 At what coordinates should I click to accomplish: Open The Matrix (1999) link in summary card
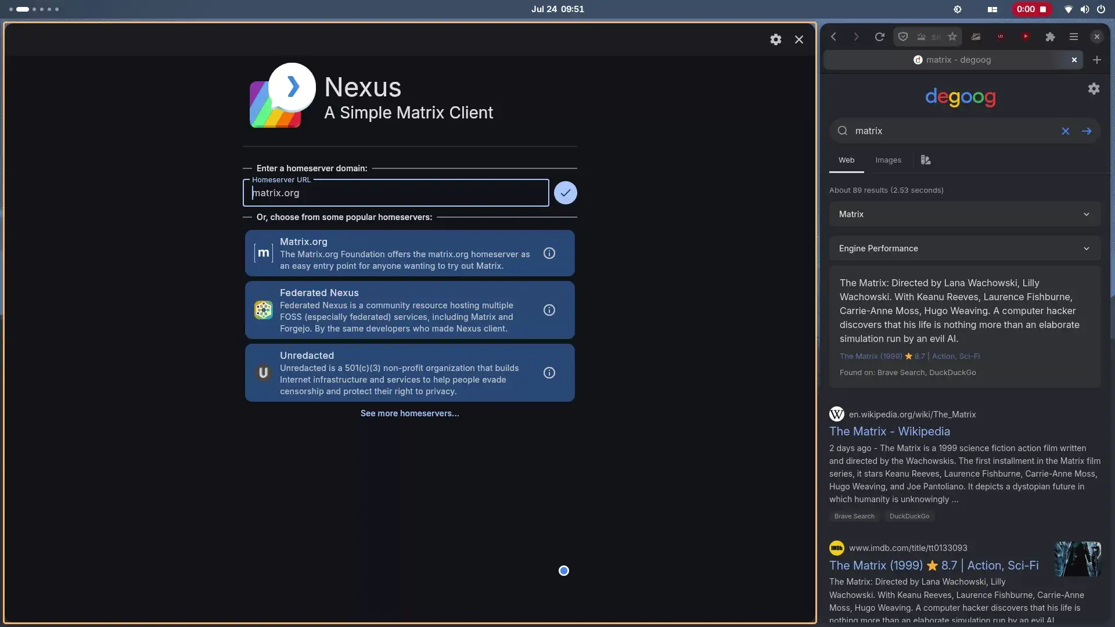(909, 356)
